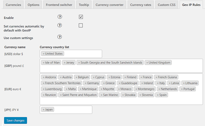Remove Germany from the EUR country list
Screen dimensions: 205x126
86,83
